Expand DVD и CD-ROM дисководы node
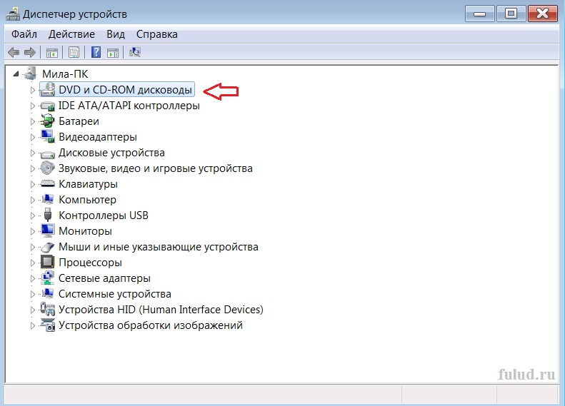Viewport: 565px width, 406px height. tap(32, 90)
